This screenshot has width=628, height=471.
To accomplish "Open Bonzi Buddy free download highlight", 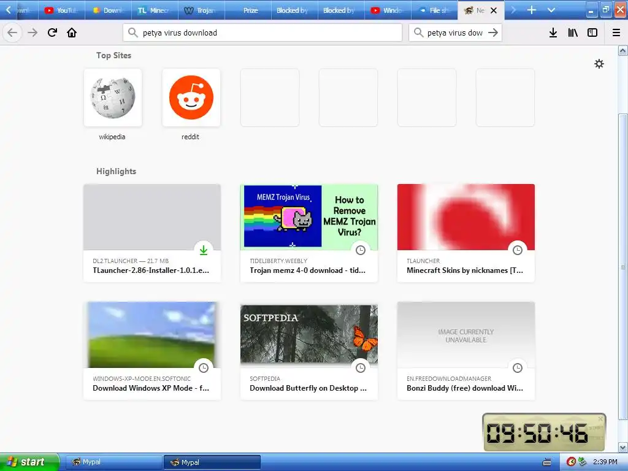I will (x=466, y=351).
